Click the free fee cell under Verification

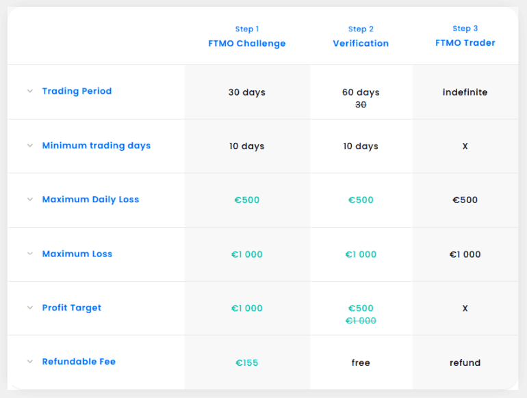click(361, 362)
